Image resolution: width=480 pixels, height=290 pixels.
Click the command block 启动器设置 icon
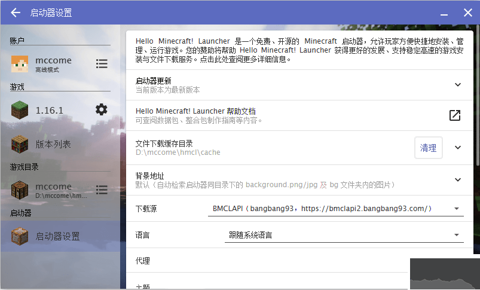[x=20, y=236]
